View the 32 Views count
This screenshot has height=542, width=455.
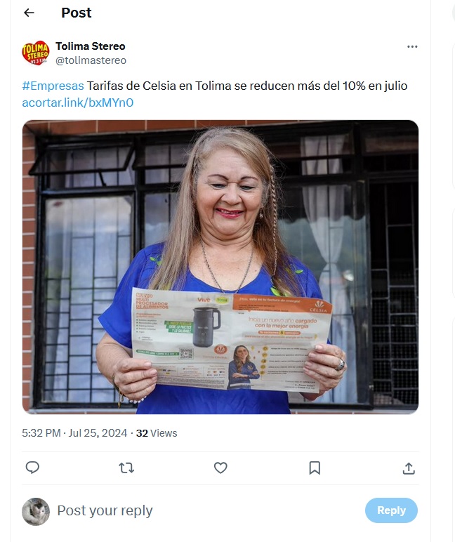point(157,433)
